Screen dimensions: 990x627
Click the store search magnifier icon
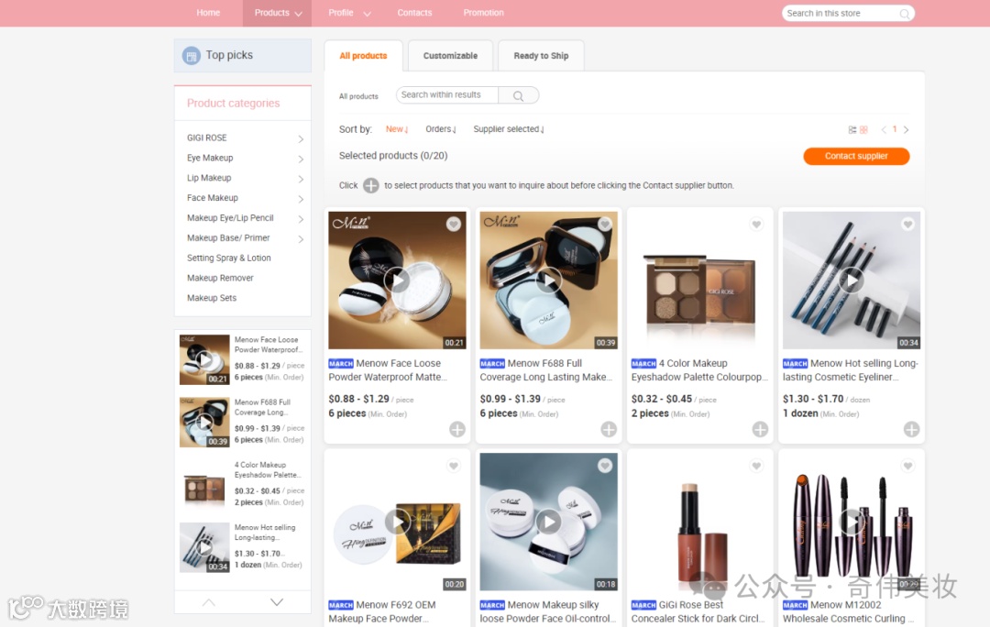(904, 13)
